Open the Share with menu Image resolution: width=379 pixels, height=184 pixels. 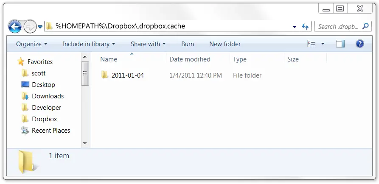148,44
